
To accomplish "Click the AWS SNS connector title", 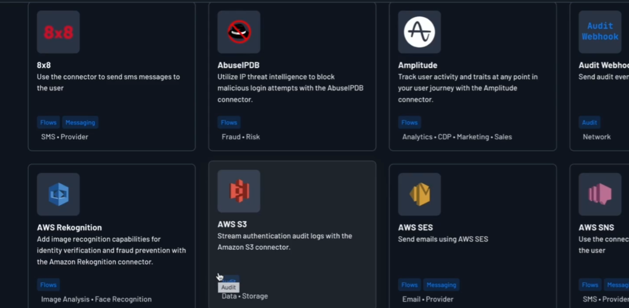I will point(596,228).
